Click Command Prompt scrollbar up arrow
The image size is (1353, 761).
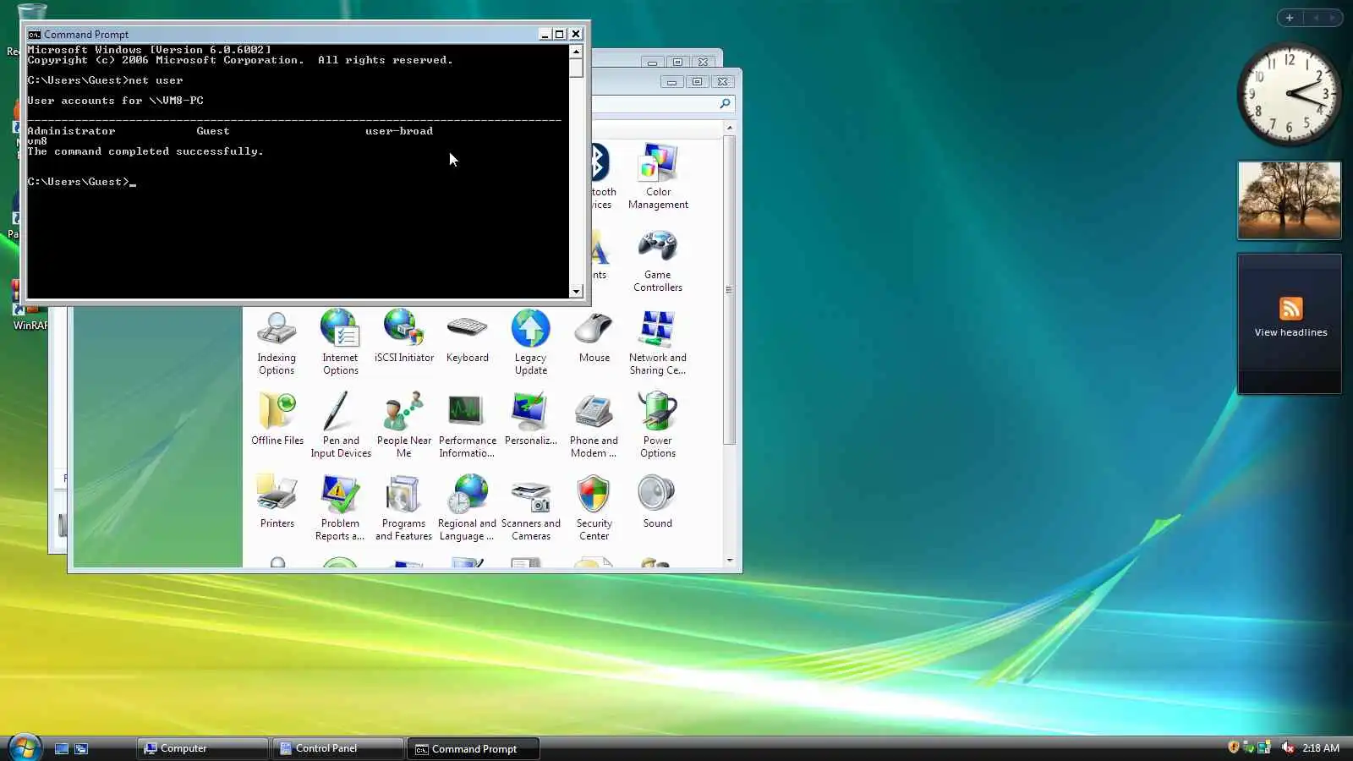point(576,52)
